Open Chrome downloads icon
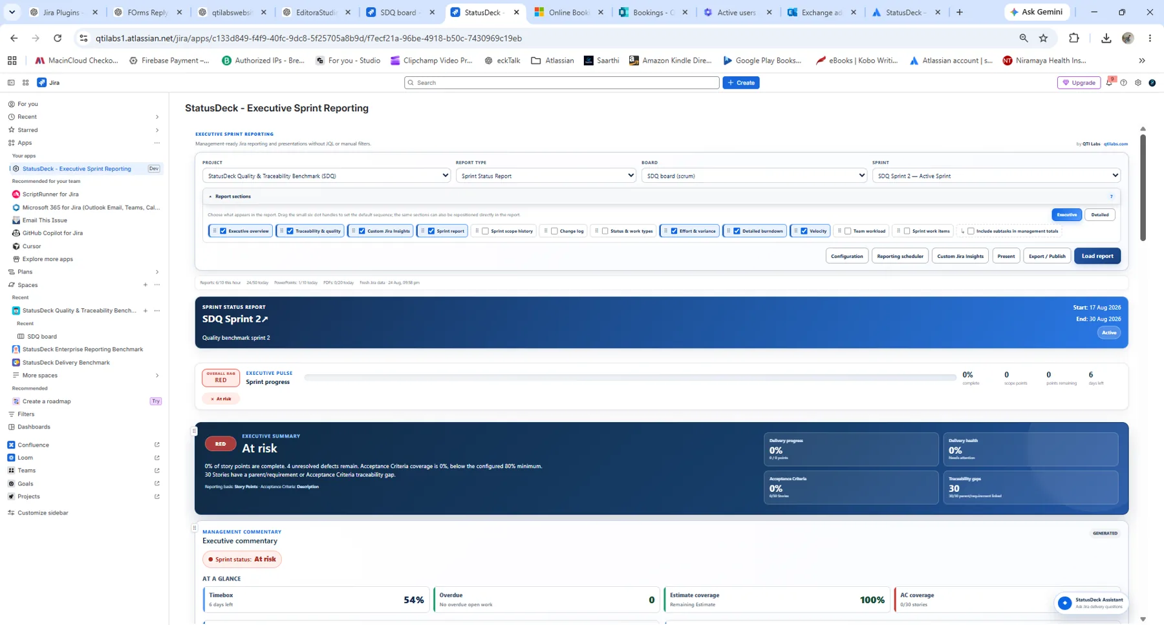This screenshot has width=1164, height=625. click(x=1106, y=38)
